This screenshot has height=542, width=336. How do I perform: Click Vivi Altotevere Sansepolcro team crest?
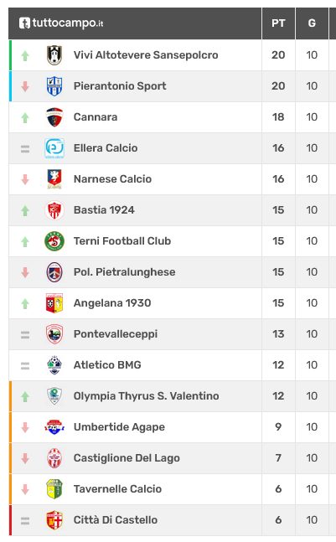click(54, 55)
